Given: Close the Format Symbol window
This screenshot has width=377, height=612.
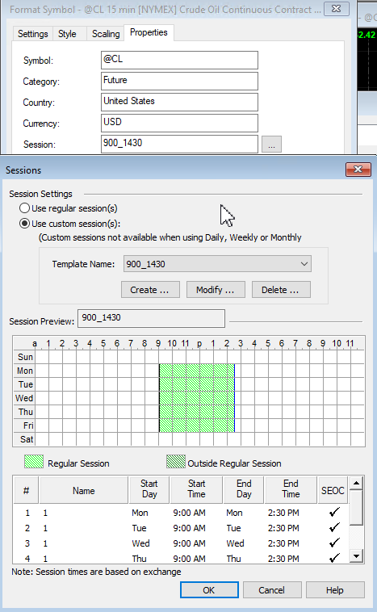Looking at the screenshot, I should click(337, 9).
